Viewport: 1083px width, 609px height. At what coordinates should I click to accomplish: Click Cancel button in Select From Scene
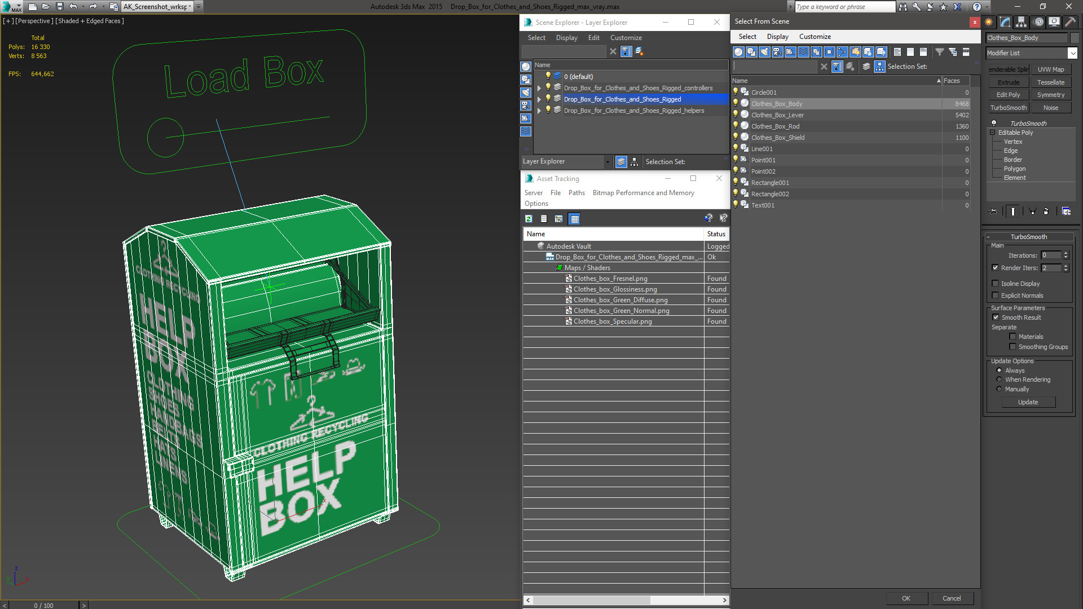click(952, 598)
